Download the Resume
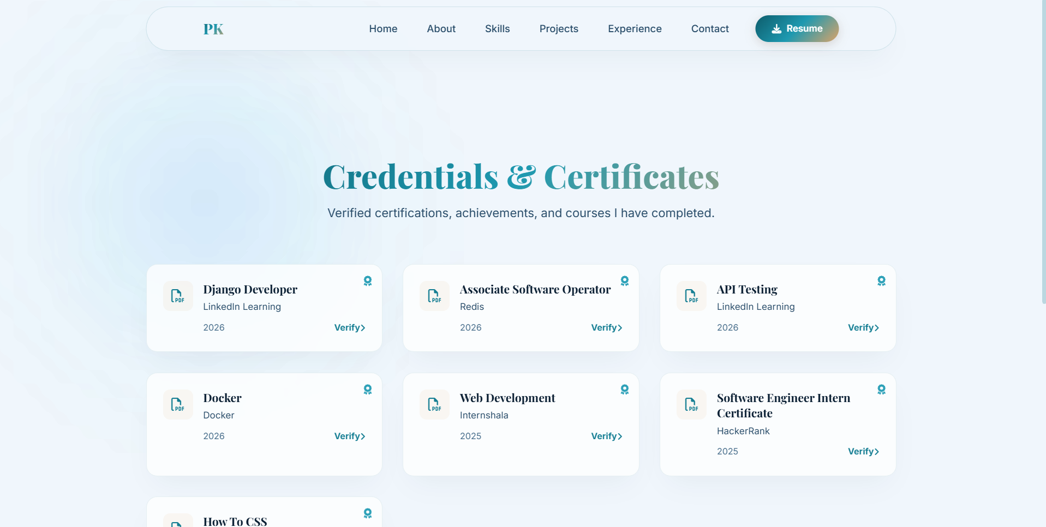This screenshot has height=527, width=1046. (x=797, y=29)
